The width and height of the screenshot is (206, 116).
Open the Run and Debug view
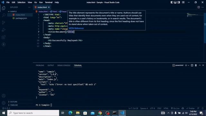tap(4, 30)
